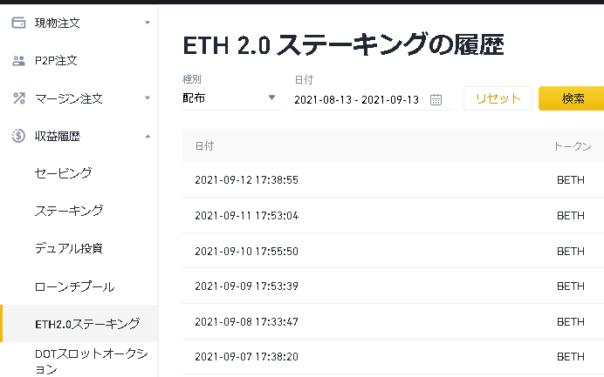
Task: Select セービング in the sidebar
Action: pos(64,173)
